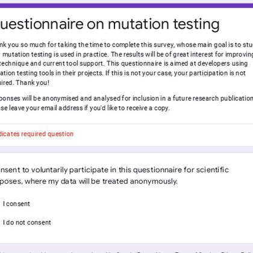
Task: Click the word "testing" in the form title
Action: click(x=196, y=24)
